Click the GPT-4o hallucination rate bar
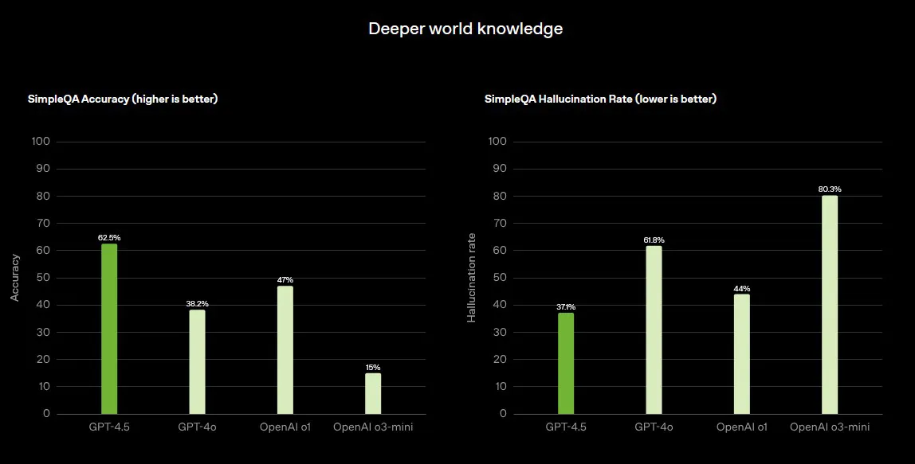The height and width of the screenshot is (464, 915). coord(654,330)
